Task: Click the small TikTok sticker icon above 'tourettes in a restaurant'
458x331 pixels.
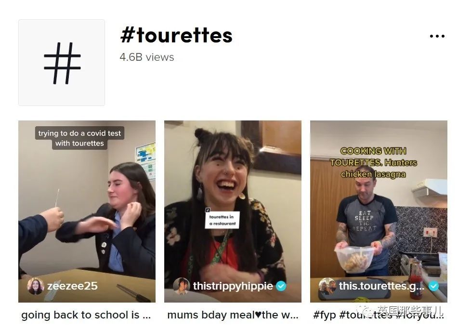Action: (208, 210)
